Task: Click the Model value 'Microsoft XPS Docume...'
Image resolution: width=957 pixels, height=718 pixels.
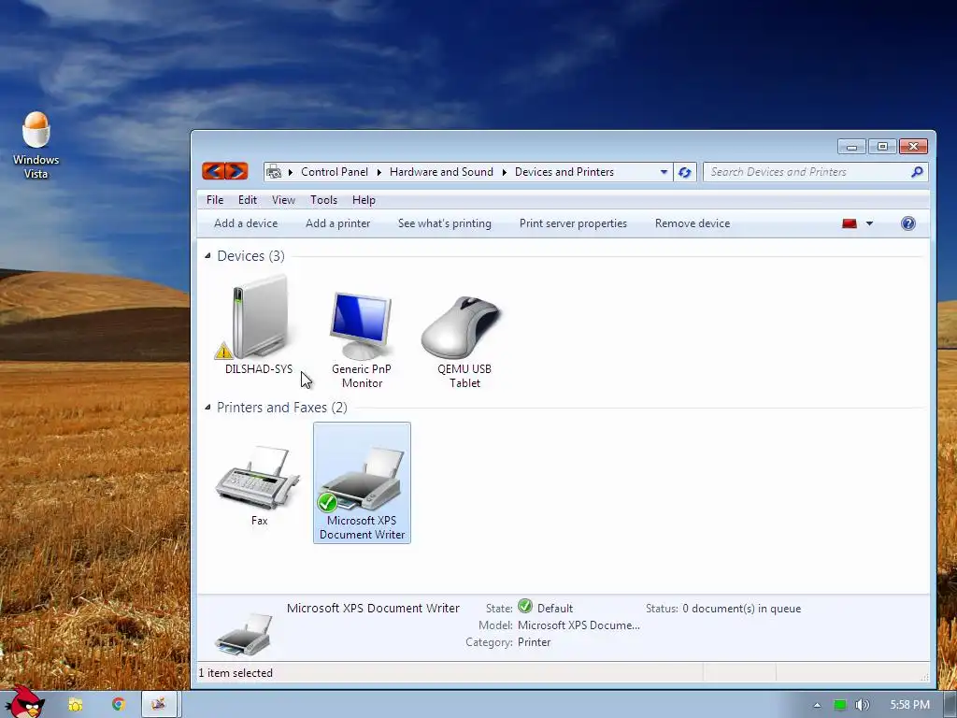Action: (578, 625)
